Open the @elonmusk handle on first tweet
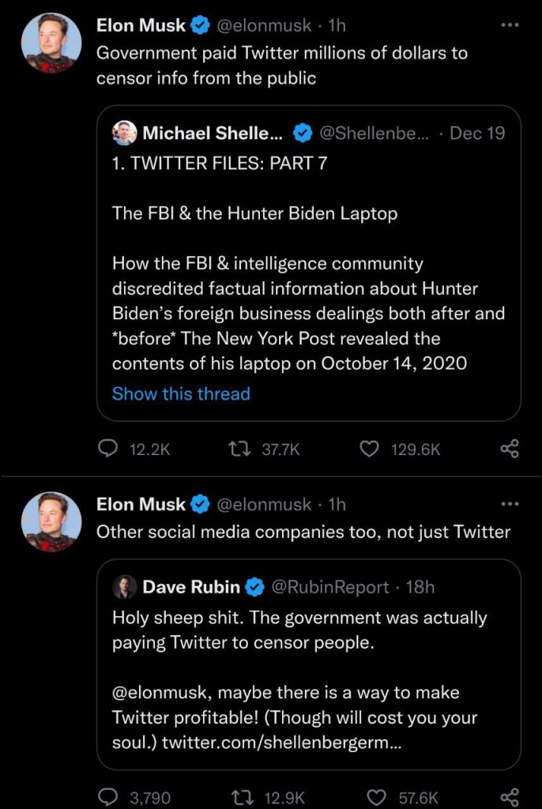 click(264, 25)
